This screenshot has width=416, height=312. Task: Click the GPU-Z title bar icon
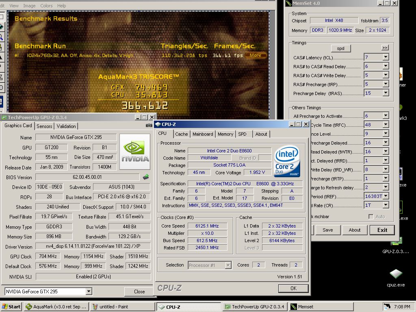point(4,117)
